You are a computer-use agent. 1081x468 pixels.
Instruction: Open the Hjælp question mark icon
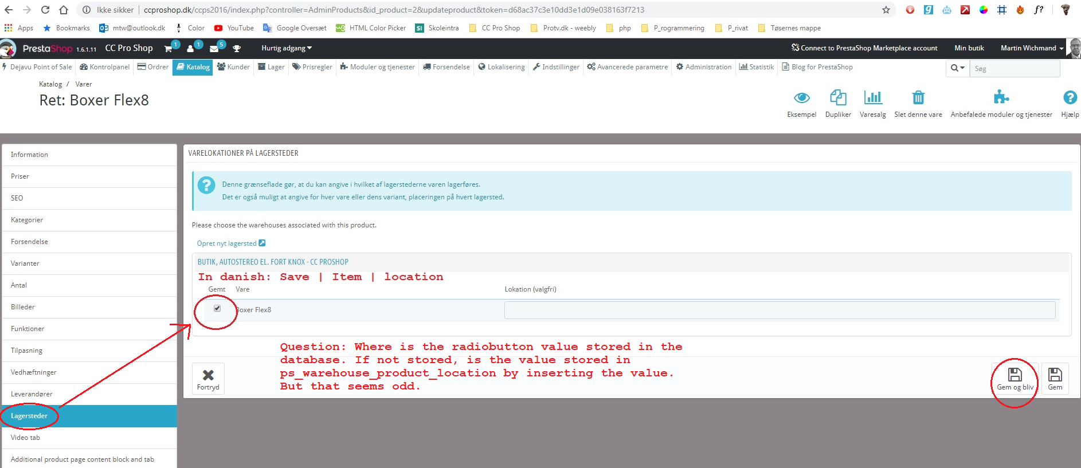1070,97
